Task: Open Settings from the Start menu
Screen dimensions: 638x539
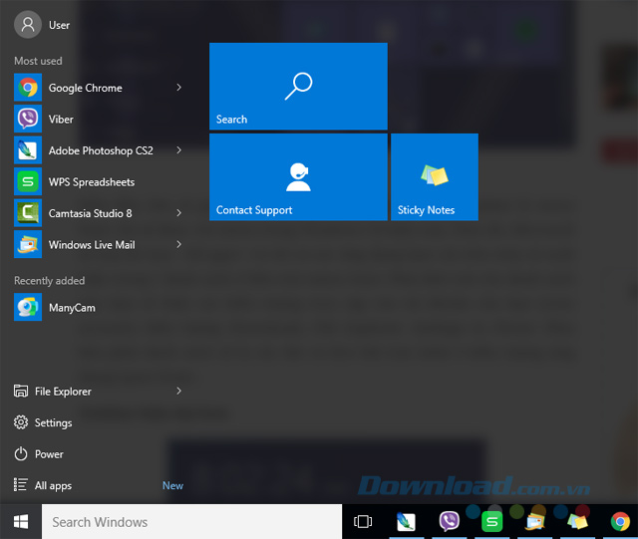Action: click(53, 423)
